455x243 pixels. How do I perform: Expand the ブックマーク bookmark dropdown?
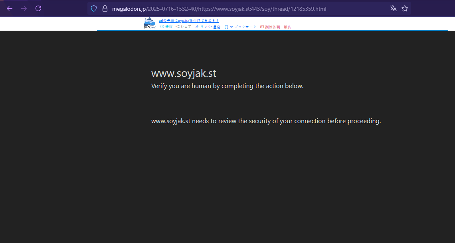click(241, 27)
